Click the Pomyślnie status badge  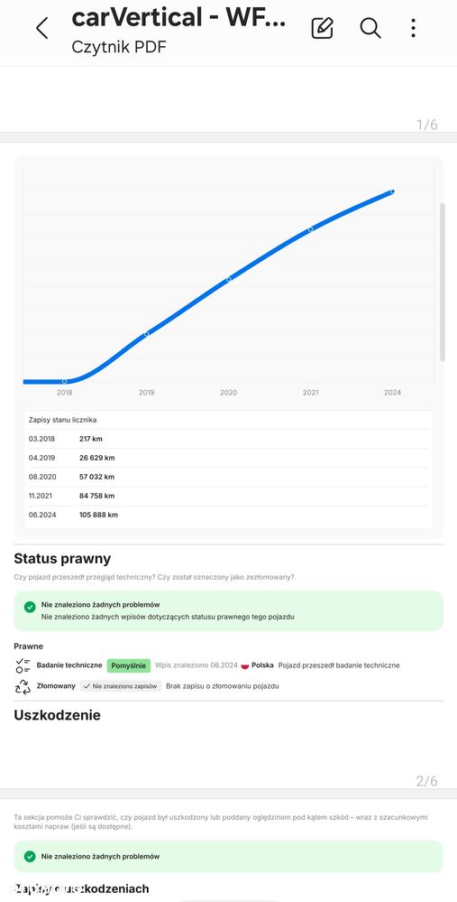pyautogui.click(x=129, y=665)
